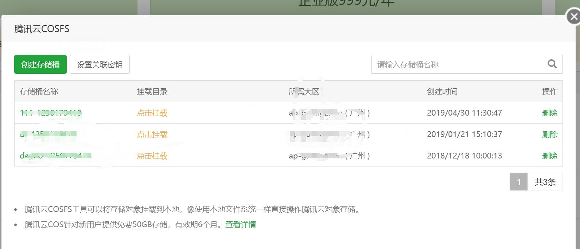Close the 腾讯云COSFS dialog
This screenshot has width=580, height=249.
(x=574, y=17)
